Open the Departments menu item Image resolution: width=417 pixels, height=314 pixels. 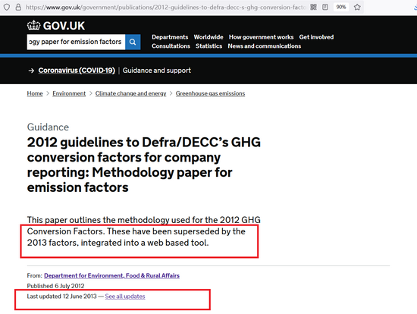[170, 37]
